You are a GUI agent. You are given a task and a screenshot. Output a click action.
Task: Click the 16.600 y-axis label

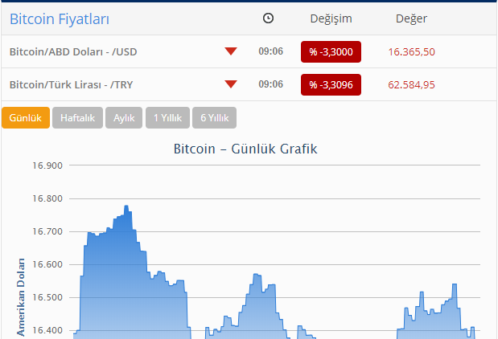(47, 264)
